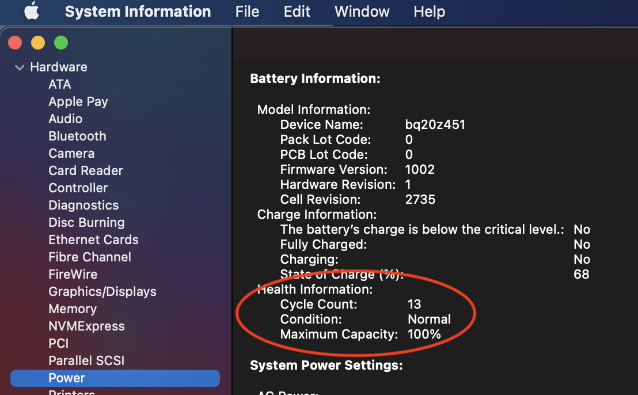Image resolution: width=638 pixels, height=395 pixels.
Task: Select NVMExpress in the sidebar
Action: coord(86,326)
